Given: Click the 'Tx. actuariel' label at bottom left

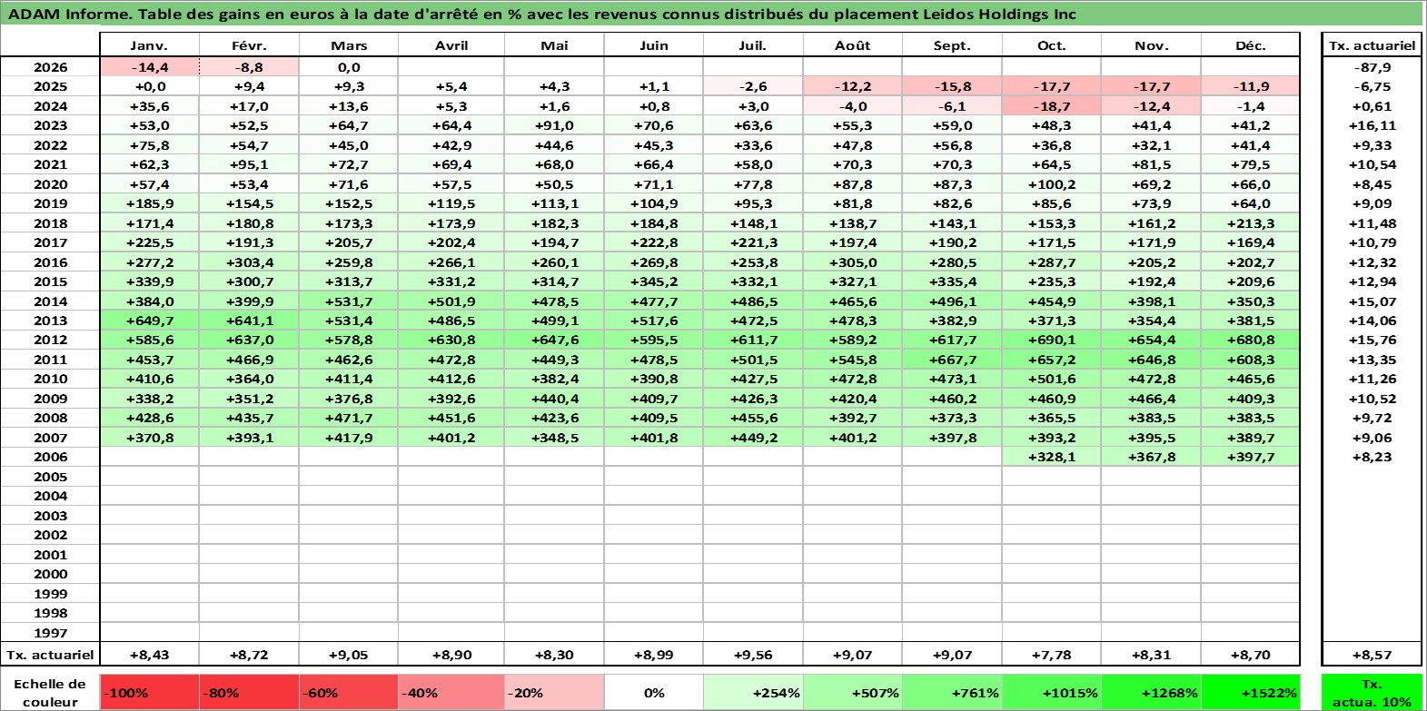Looking at the screenshot, I should pyautogui.click(x=50, y=655).
